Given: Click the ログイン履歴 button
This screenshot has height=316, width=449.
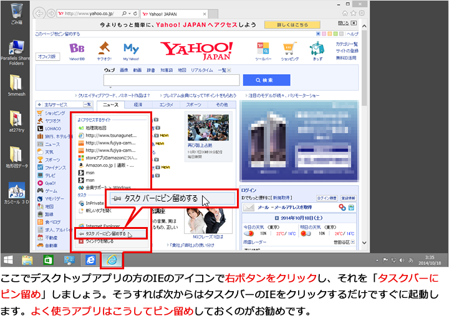Looking at the screenshot, I should [327, 198].
